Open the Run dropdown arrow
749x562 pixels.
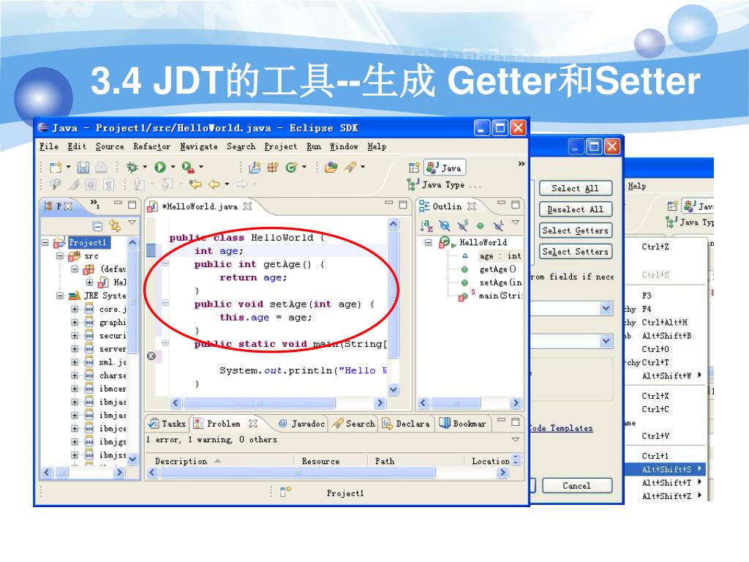coord(173,168)
